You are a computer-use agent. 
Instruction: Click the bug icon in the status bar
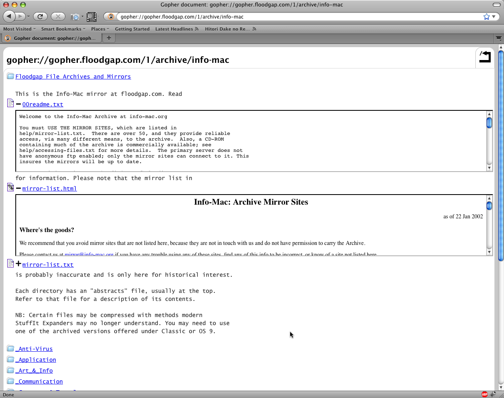click(493, 394)
